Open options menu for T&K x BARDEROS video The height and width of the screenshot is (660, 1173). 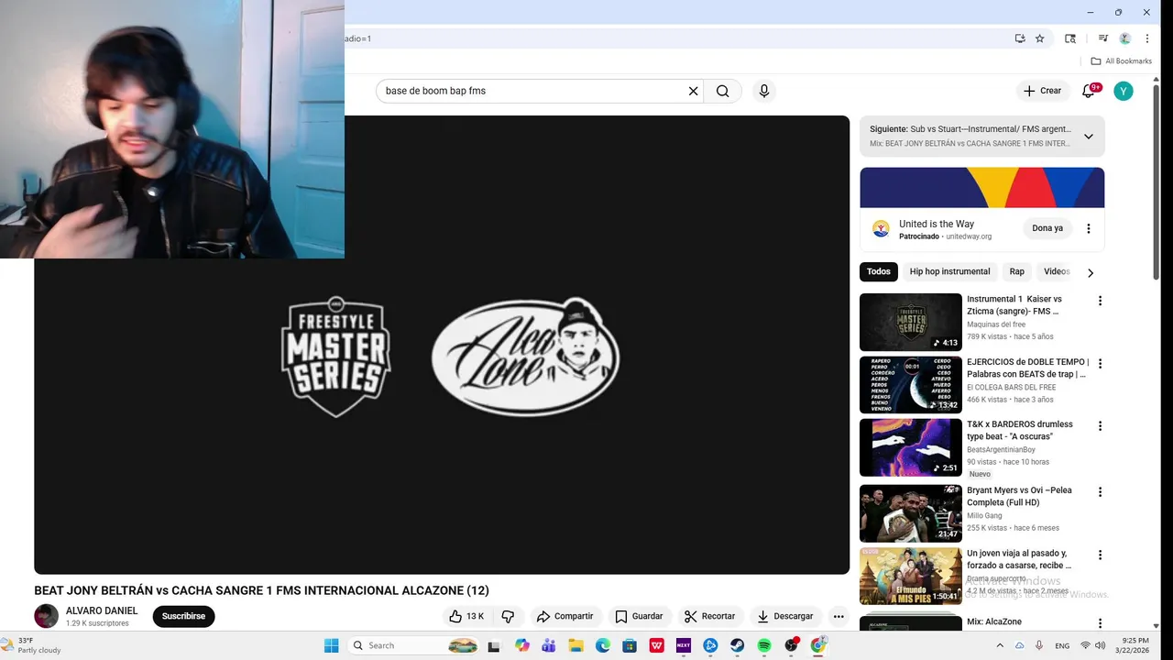(1100, 426)
